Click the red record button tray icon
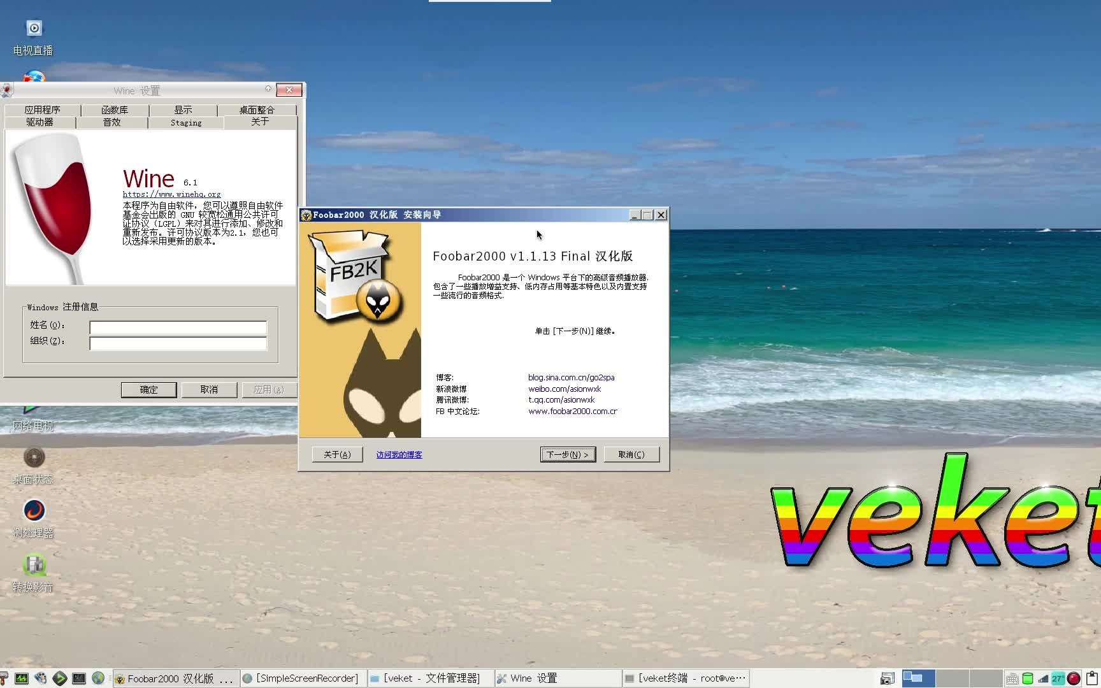The height and width of the screenshot is (688, 1101). [x=1074, y=679]
